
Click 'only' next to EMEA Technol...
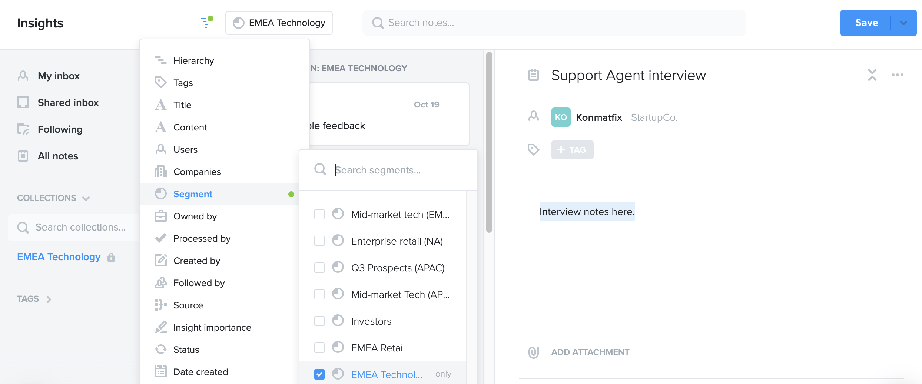tap(443, 374)
